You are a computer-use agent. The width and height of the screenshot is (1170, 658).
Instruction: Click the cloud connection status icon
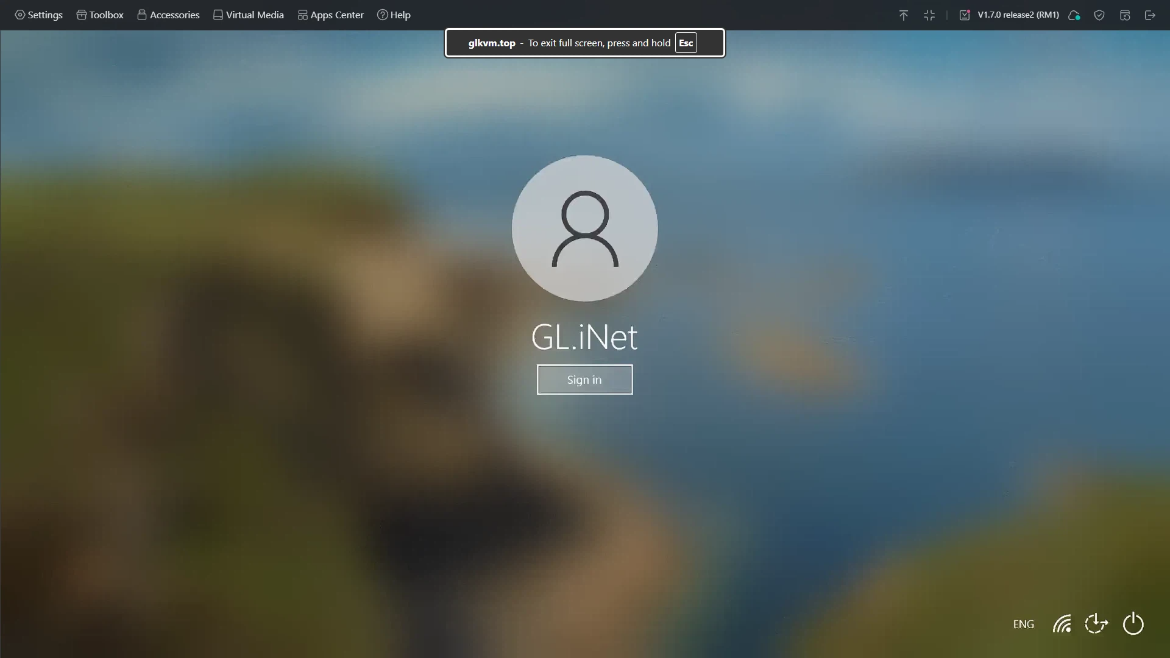[x=1074, y=15]
